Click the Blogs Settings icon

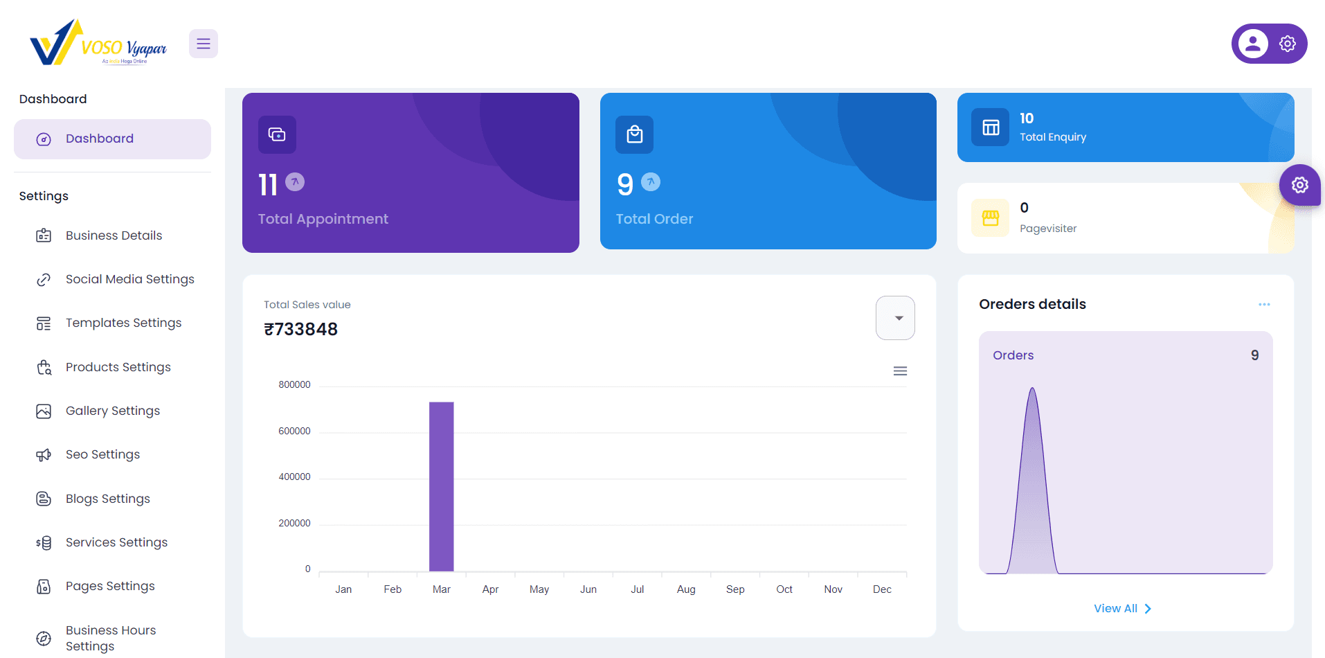(x=44, y=499)
